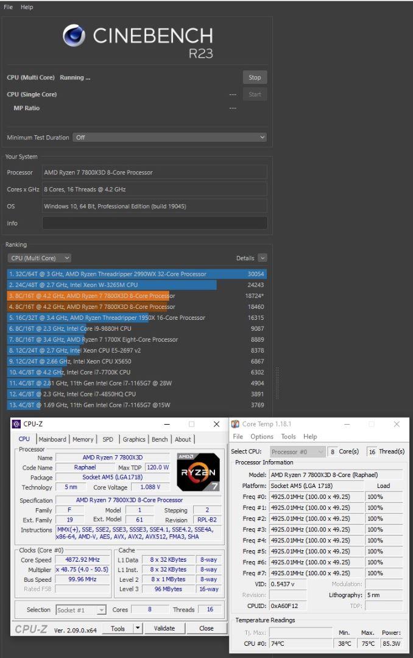Open the Cinebench File menu

click(9, 7)
